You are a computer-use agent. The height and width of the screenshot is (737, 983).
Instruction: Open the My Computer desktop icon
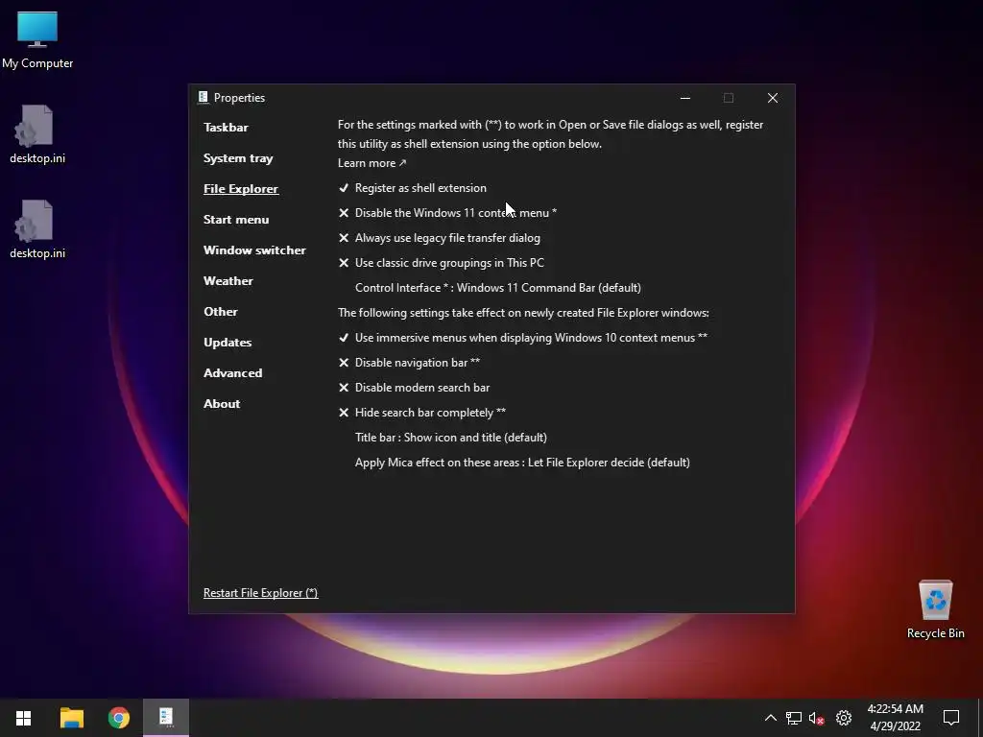click(37, 40)
